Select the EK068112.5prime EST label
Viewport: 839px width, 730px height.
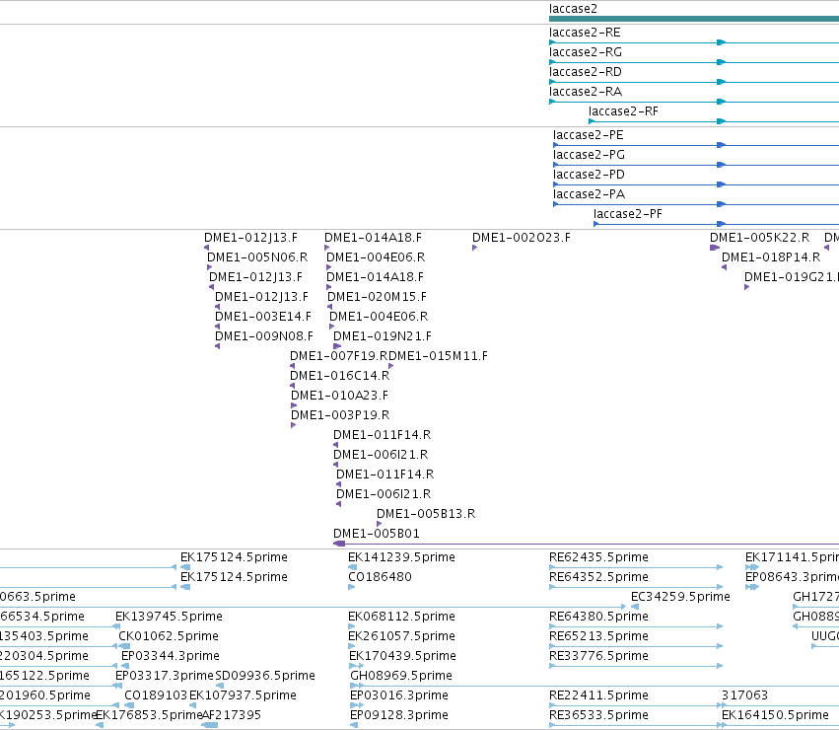(402, 617)
